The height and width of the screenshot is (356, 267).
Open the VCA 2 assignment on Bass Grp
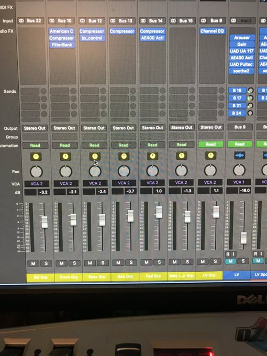(95, 183)
